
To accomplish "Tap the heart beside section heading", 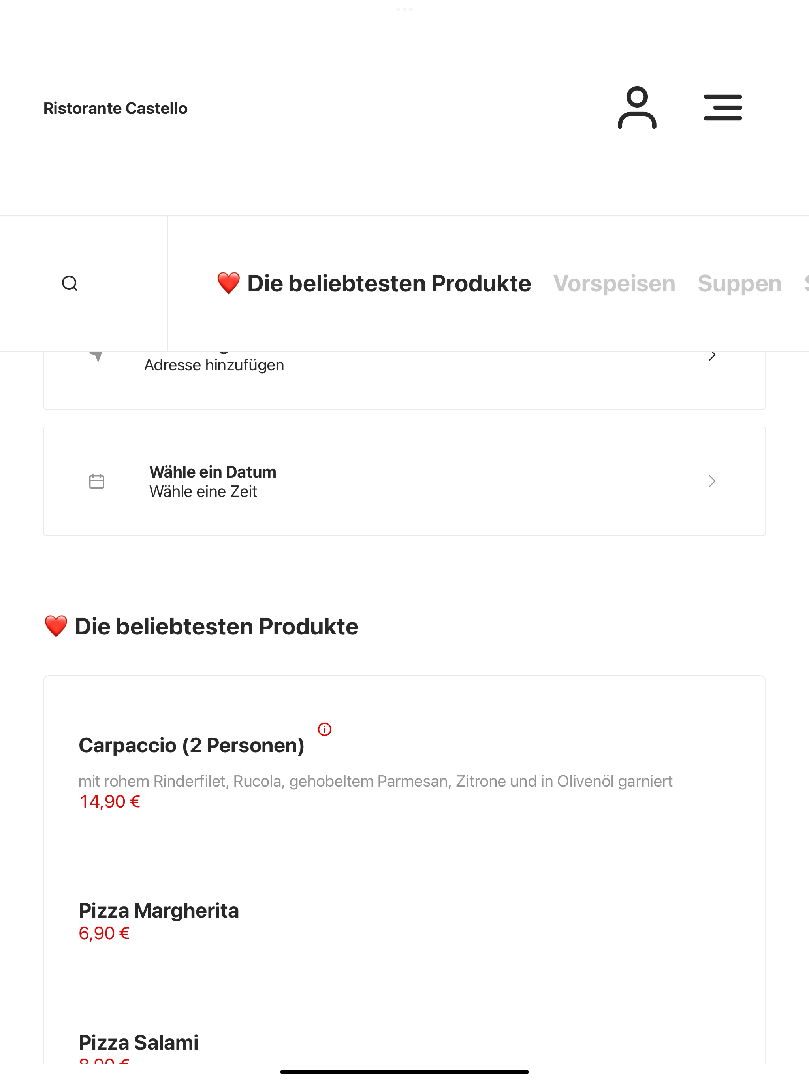I will [x=56, y=627].
